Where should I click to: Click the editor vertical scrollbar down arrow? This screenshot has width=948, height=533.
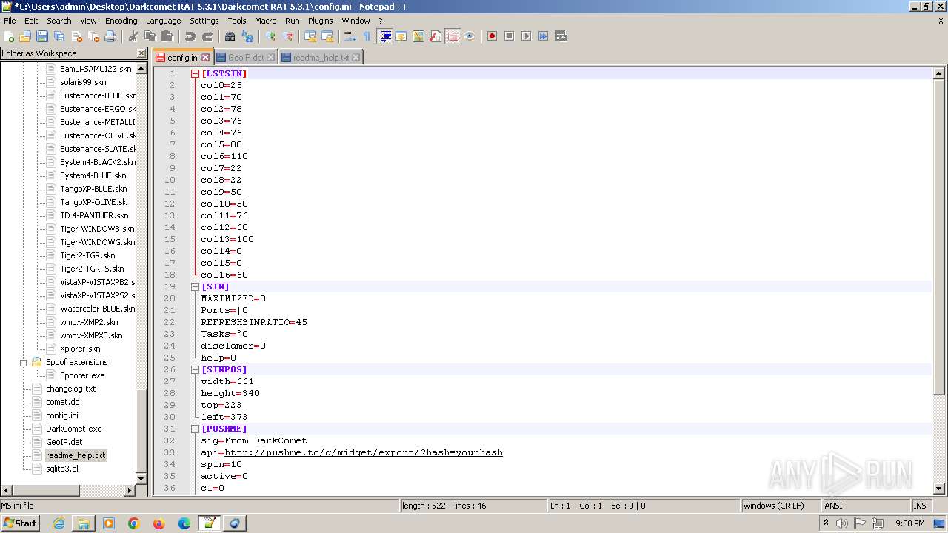pyautogui.click(x=939, y=489)
